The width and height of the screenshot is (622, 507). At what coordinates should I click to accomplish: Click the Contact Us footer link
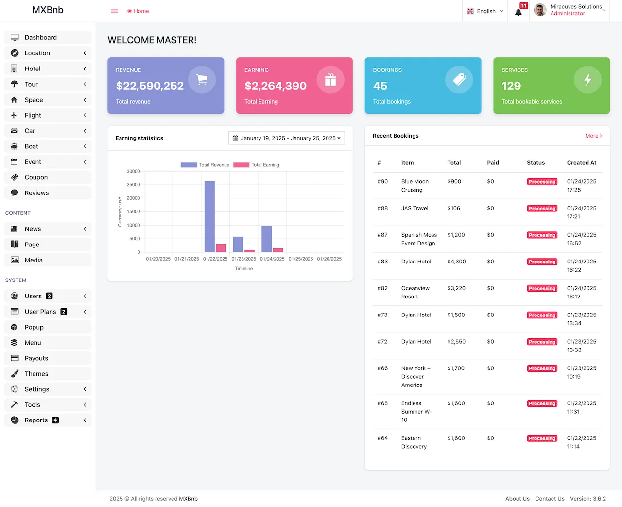click(x=550, y=499)
